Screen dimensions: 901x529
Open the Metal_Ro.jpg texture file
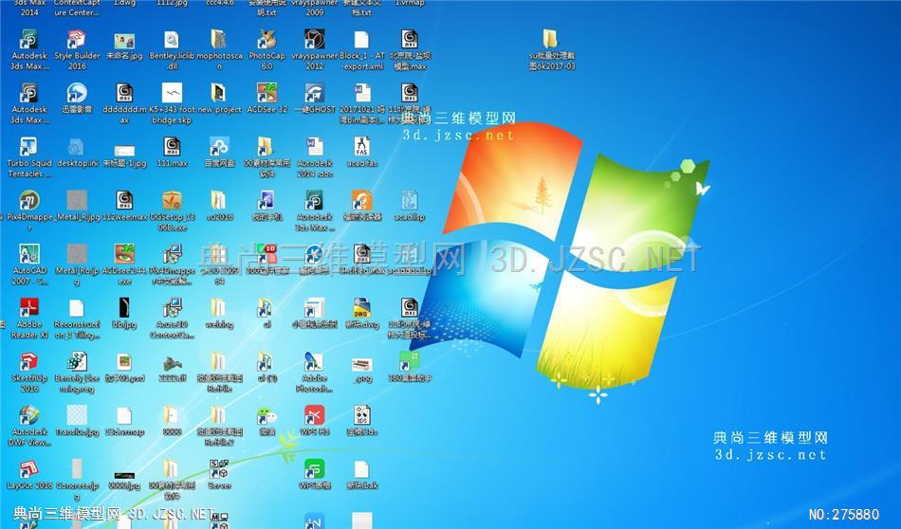(x=77, y=254)
